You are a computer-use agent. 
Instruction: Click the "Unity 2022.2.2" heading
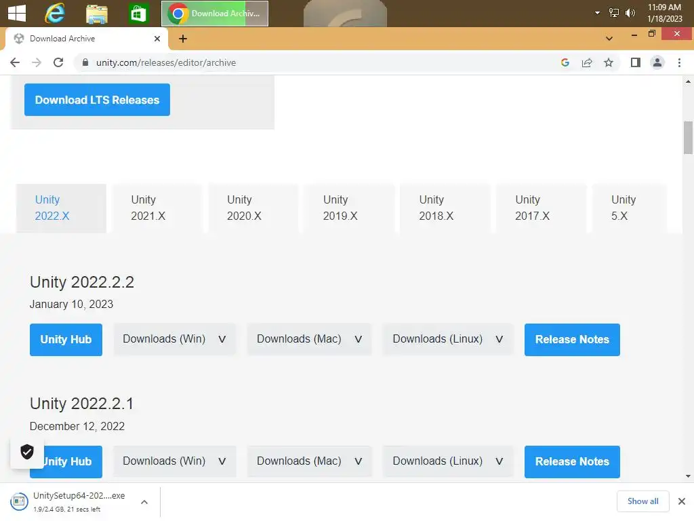pos(82,282)
